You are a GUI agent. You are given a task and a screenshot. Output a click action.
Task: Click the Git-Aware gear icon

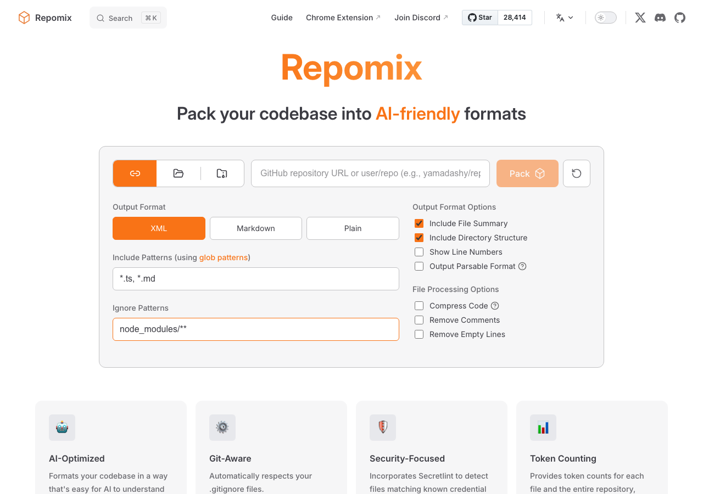click(222, 428)
